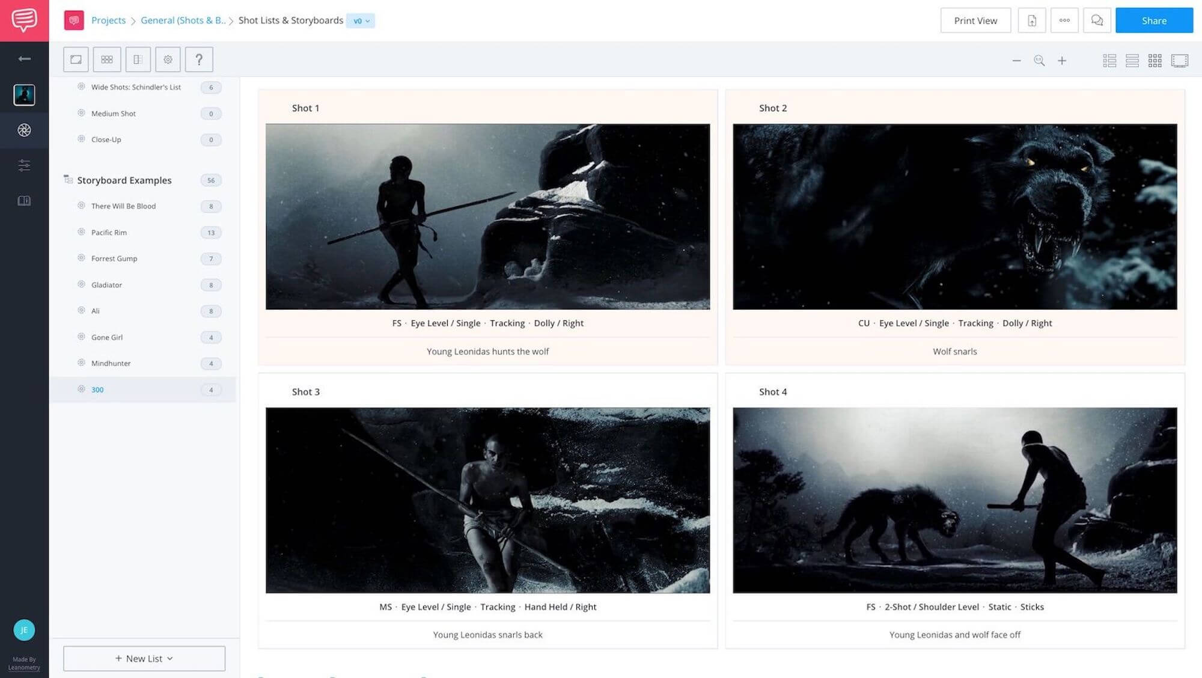Click Shot 3 'Hand Held / Right' spec

560,607
